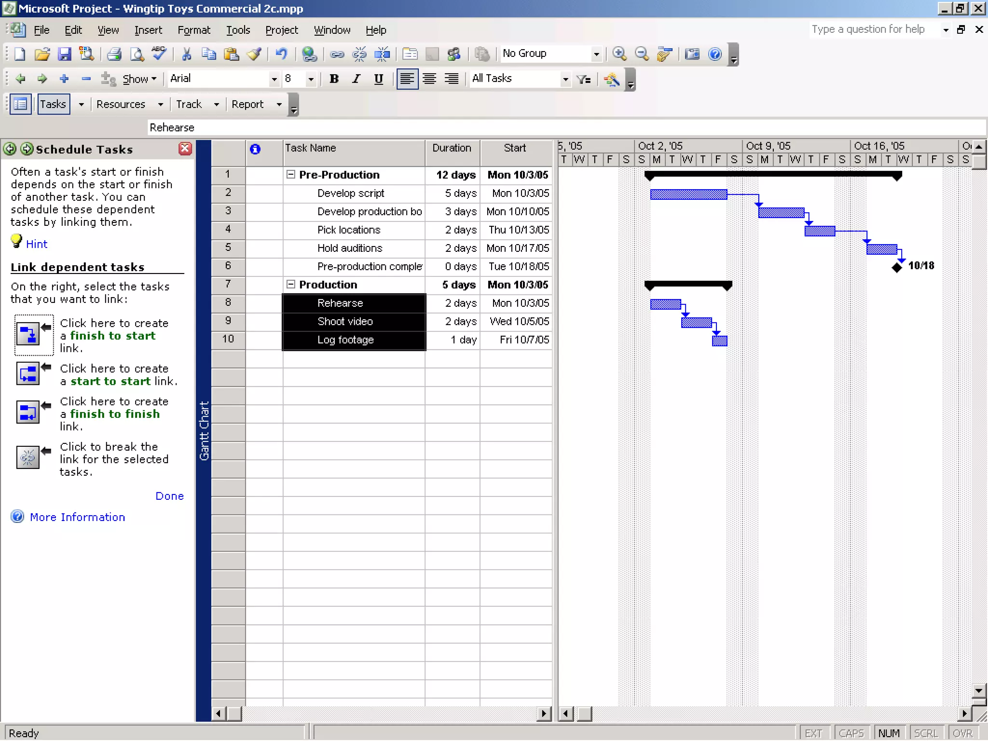Click the Done link in side pane
The width and height of the screenshot is (988, 741).
tap(169, 496)
